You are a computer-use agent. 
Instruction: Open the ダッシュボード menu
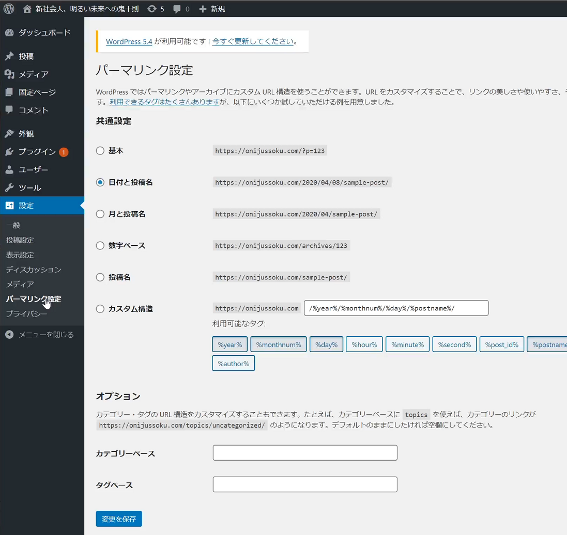pyautogui.click(x=42, y=33)
